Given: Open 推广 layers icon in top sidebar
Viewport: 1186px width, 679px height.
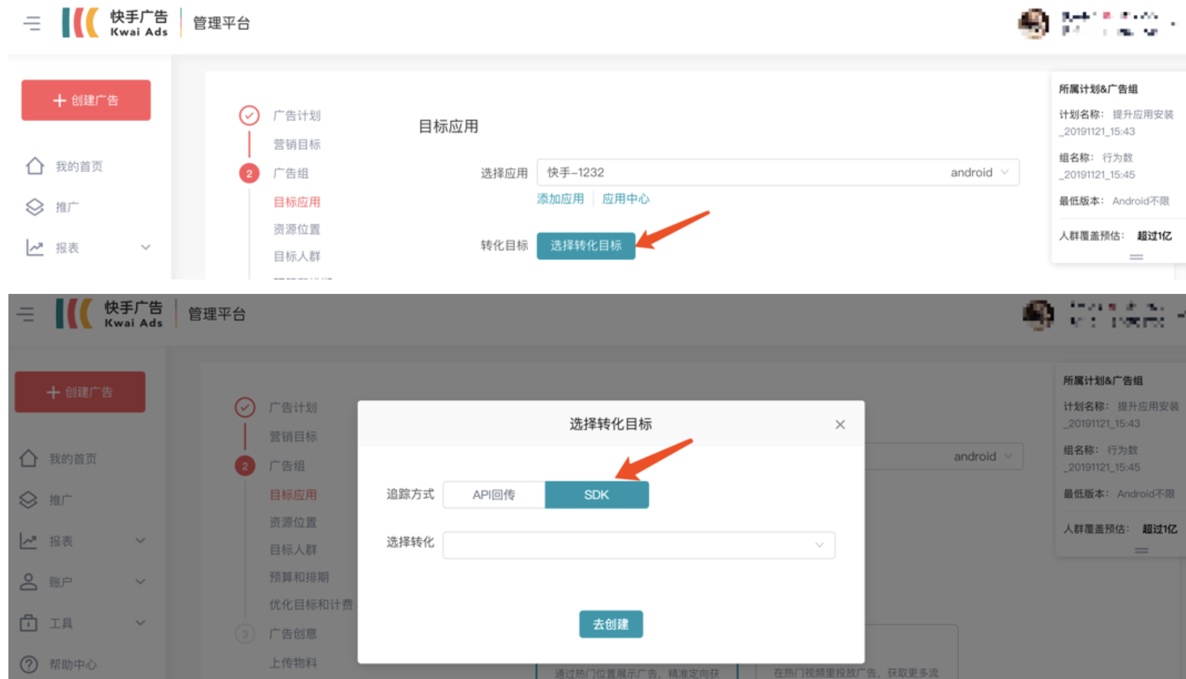Looking at the screenshot, I should coord(35,207).
